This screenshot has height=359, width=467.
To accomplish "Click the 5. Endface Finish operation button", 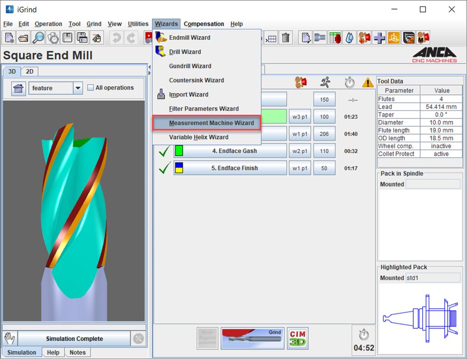I will click(x=235, y=168).
